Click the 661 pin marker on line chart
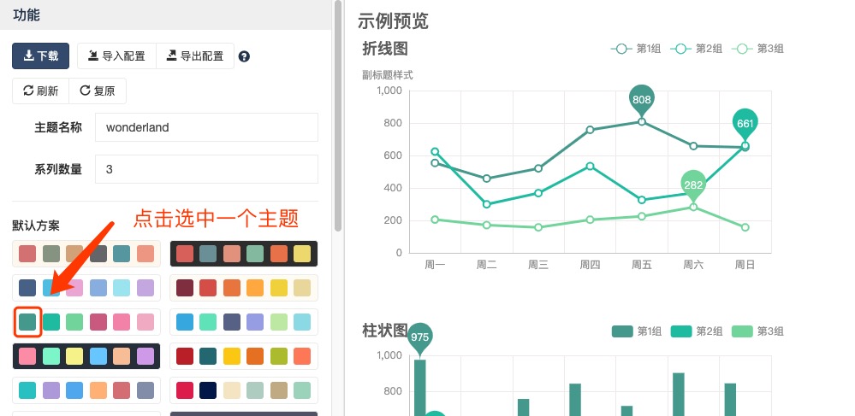The width and height of the screenshot is (855, 416). pos(745,123)
